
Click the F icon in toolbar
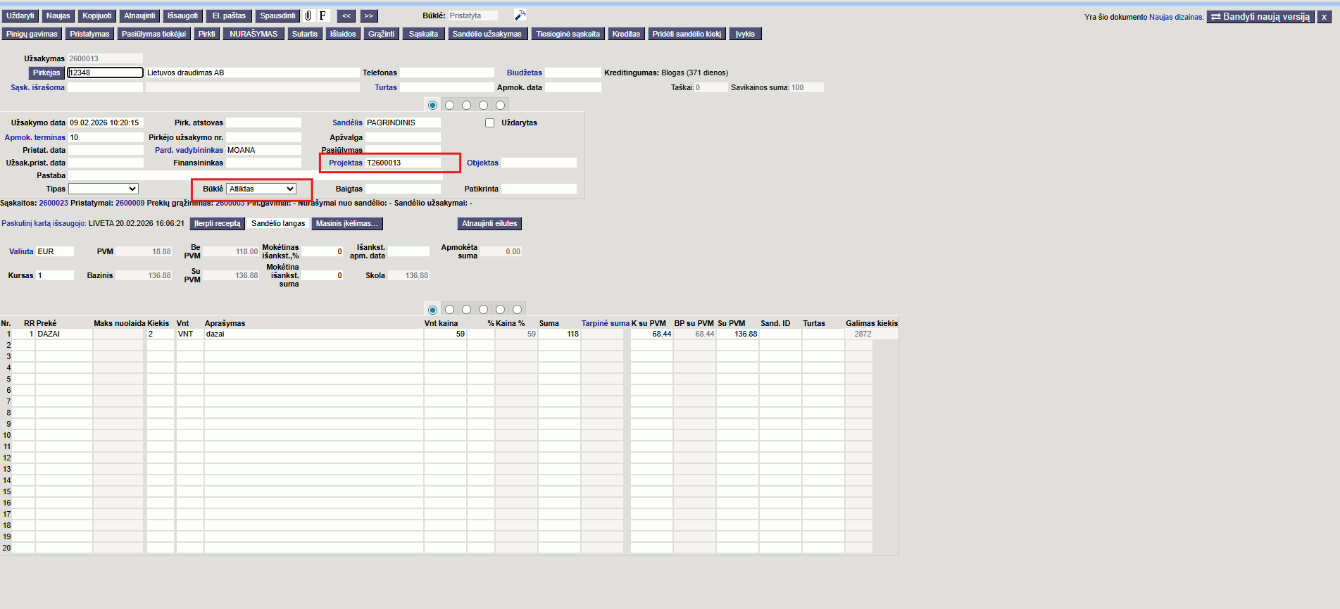coord(323,15)
